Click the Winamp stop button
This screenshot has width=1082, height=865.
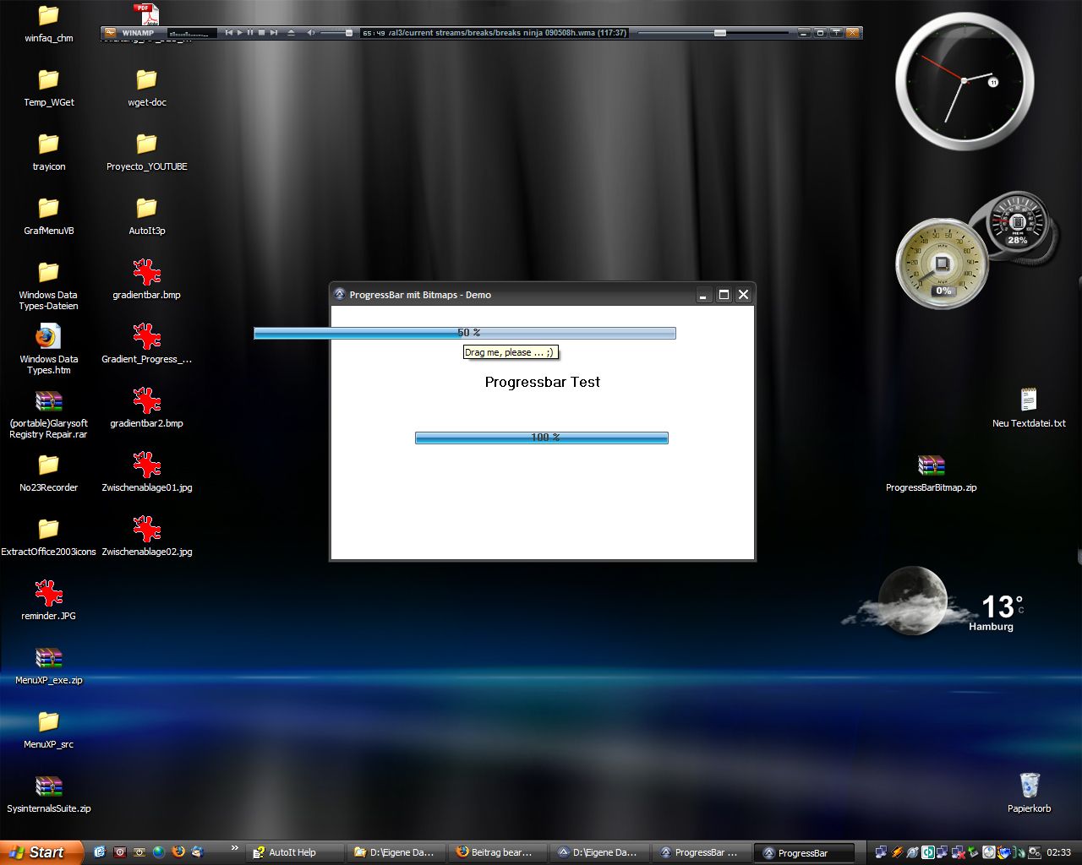click(x=261, y=33)
